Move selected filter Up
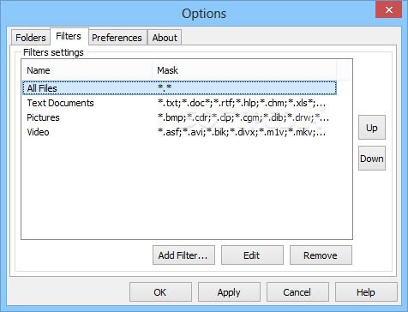This screenshot has width=408, height=312. pyautogui.click(x=372, y=128)
